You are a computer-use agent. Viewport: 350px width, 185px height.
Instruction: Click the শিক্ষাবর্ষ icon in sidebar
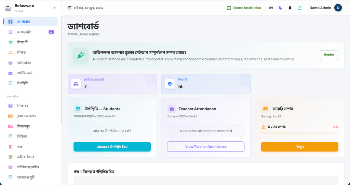pos(10,106)
